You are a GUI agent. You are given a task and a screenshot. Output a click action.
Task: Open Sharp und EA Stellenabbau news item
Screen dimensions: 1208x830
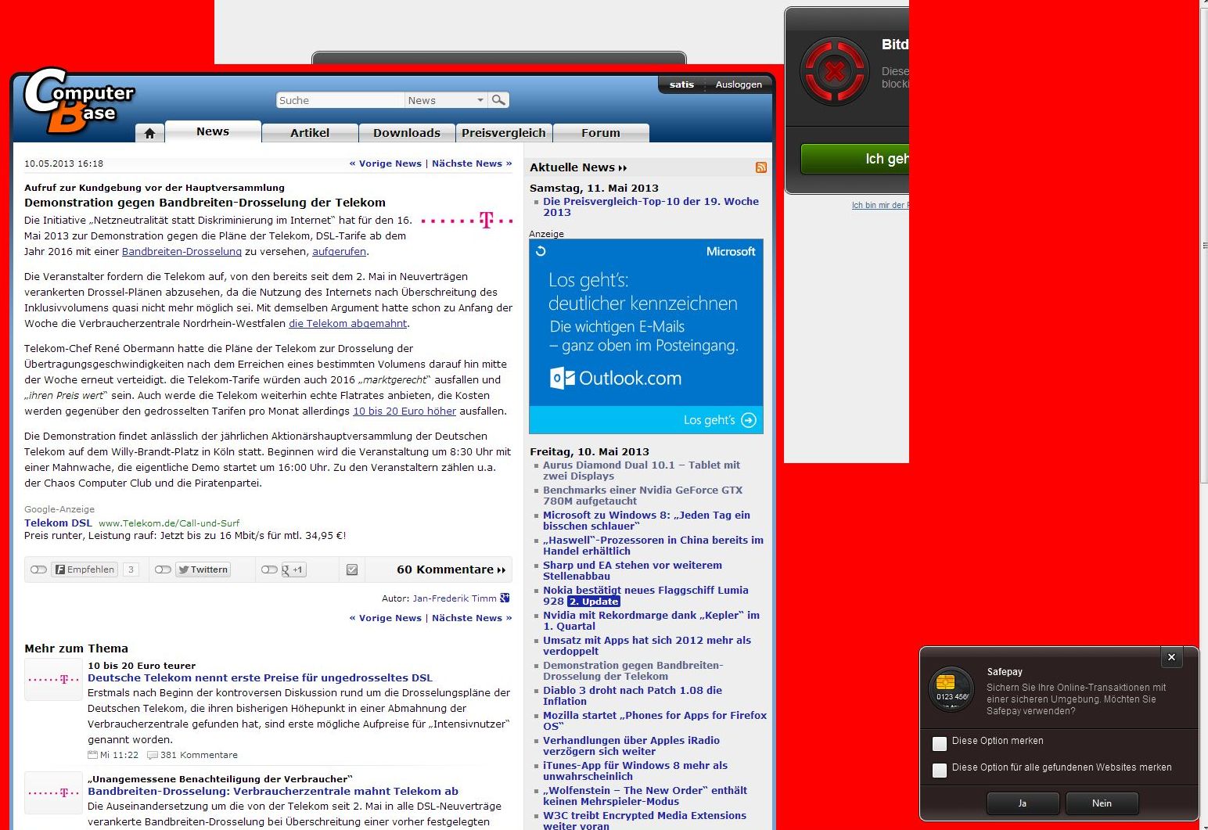click(x=633, y=570)
